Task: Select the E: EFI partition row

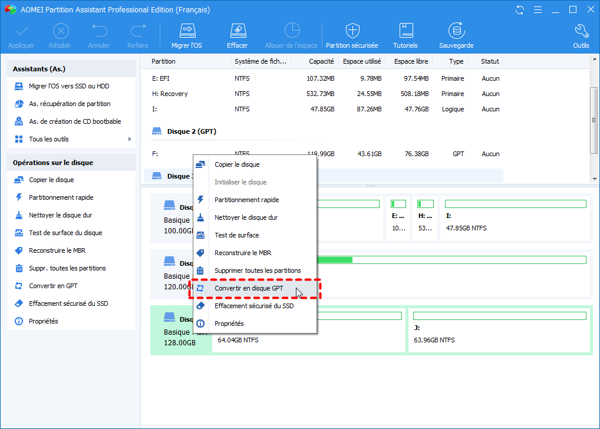Action: [x=324, y=78]
